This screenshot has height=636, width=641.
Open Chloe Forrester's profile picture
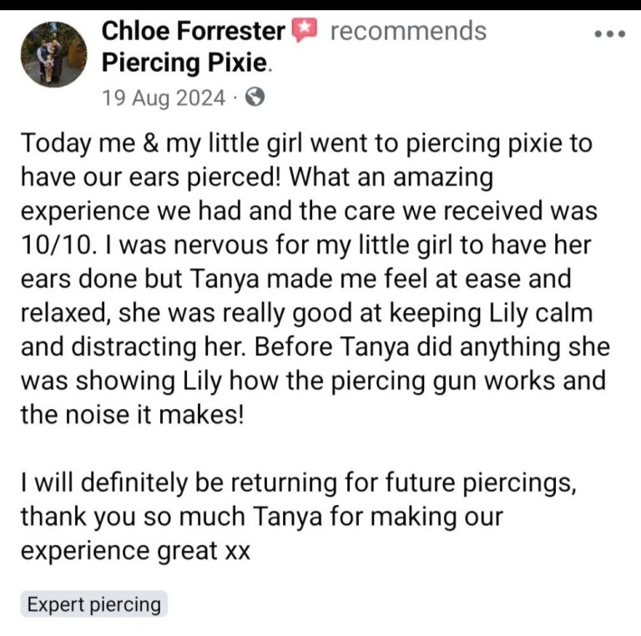click(53, 53)
